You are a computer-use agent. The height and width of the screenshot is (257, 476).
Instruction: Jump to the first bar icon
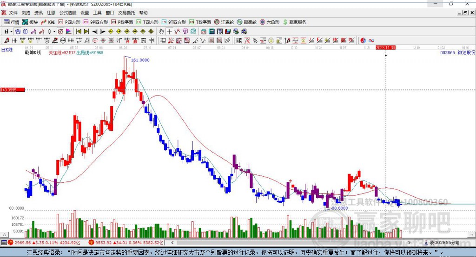78,32
